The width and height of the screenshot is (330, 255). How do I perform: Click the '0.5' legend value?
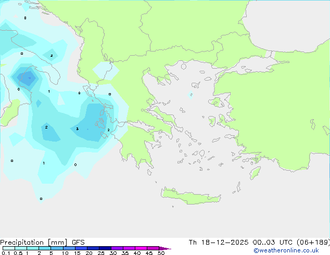coord(18,253)
